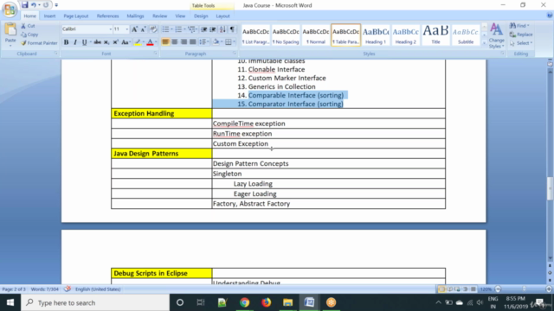Viewport: 554px width, 311px height.
Task: Center the text
Action: pos(175,42)
